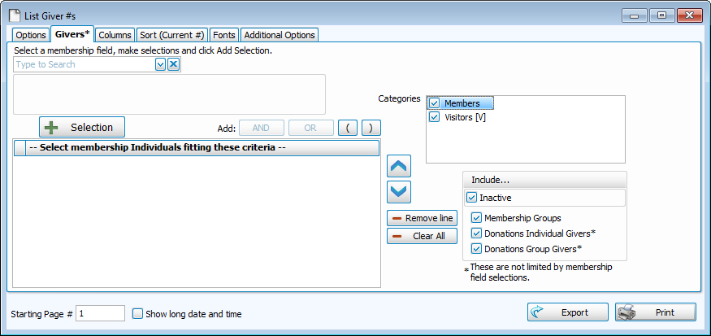Viewport: 711px width, 336px height.
Task: Click the Remove line button
Action: (x=423, y=218)
